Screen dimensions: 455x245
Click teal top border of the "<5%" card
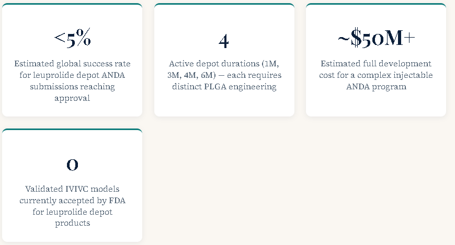pos(72,4)
